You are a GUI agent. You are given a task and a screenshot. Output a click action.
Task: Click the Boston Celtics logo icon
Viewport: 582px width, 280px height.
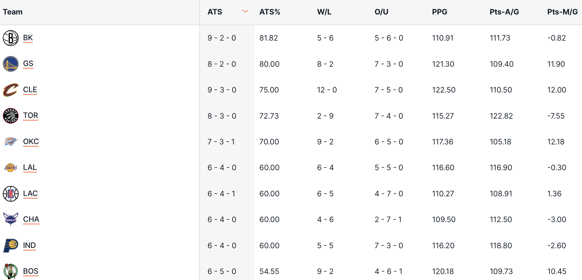tap(11, 271)
